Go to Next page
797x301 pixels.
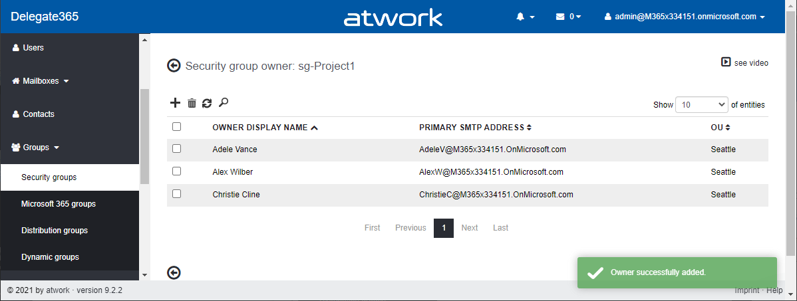[x=470, y=228]
